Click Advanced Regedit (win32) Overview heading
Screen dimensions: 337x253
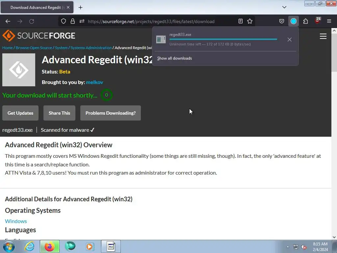(x=59, y=145)
